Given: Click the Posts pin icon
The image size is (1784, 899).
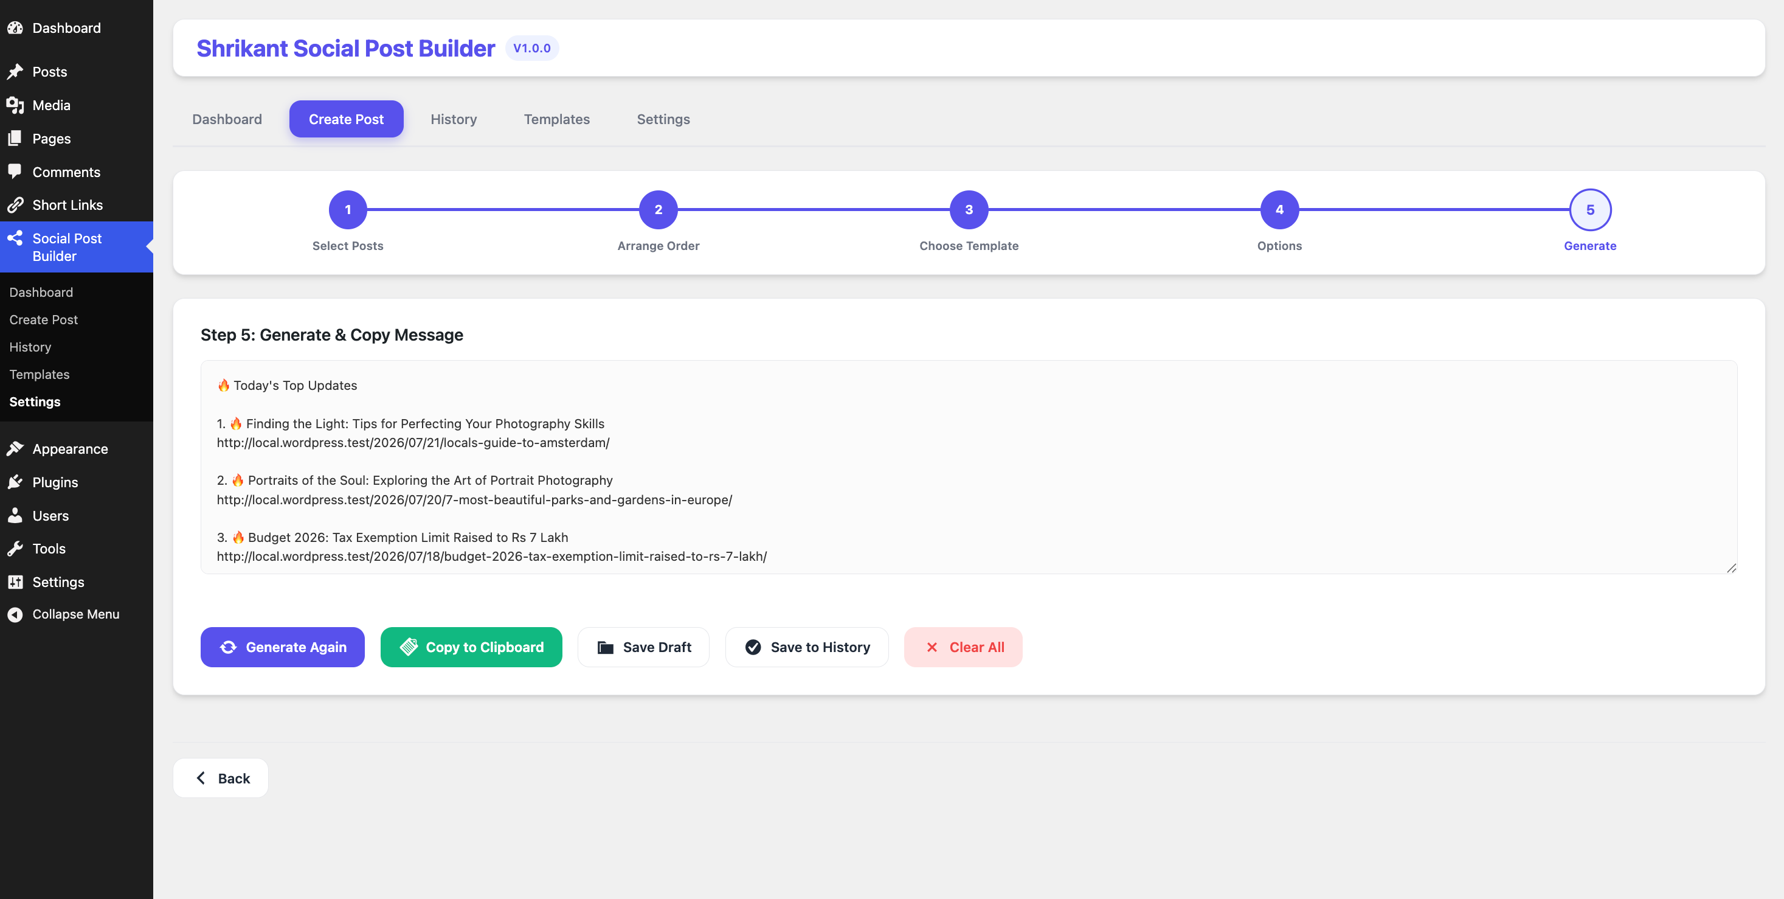Looking at the screenshot, I should (x=15, y=72).
